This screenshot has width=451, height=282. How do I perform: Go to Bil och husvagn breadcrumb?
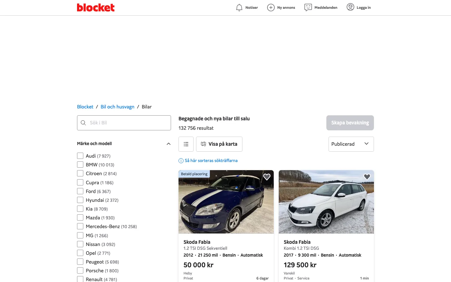click(117, 107)
